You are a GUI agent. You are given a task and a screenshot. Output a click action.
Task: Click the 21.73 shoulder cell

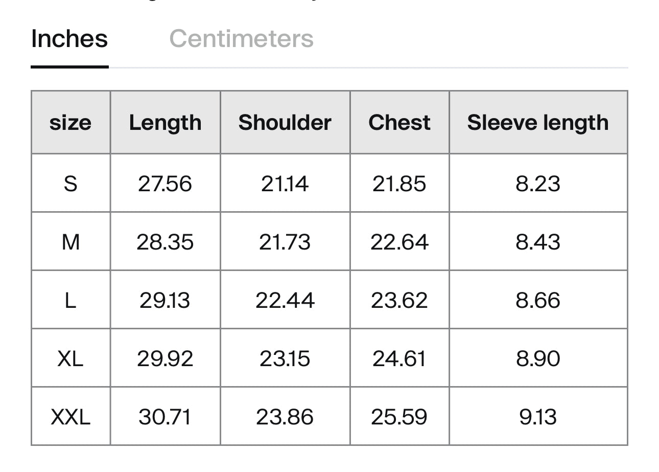(x=285, y=242)
